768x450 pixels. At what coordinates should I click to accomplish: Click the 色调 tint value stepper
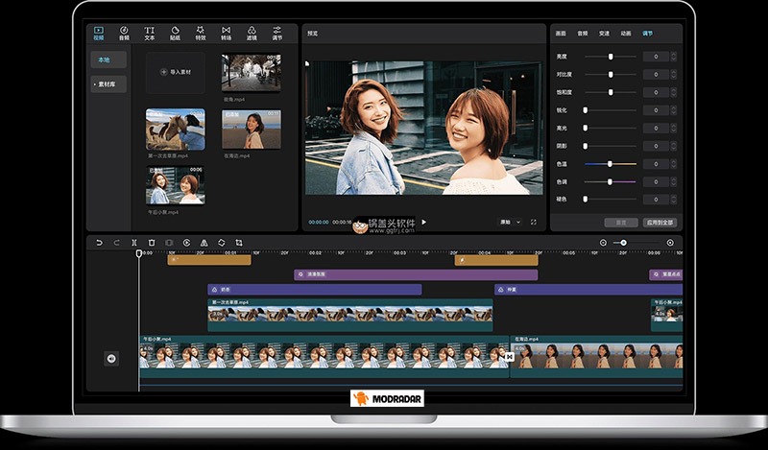[674, 181]
